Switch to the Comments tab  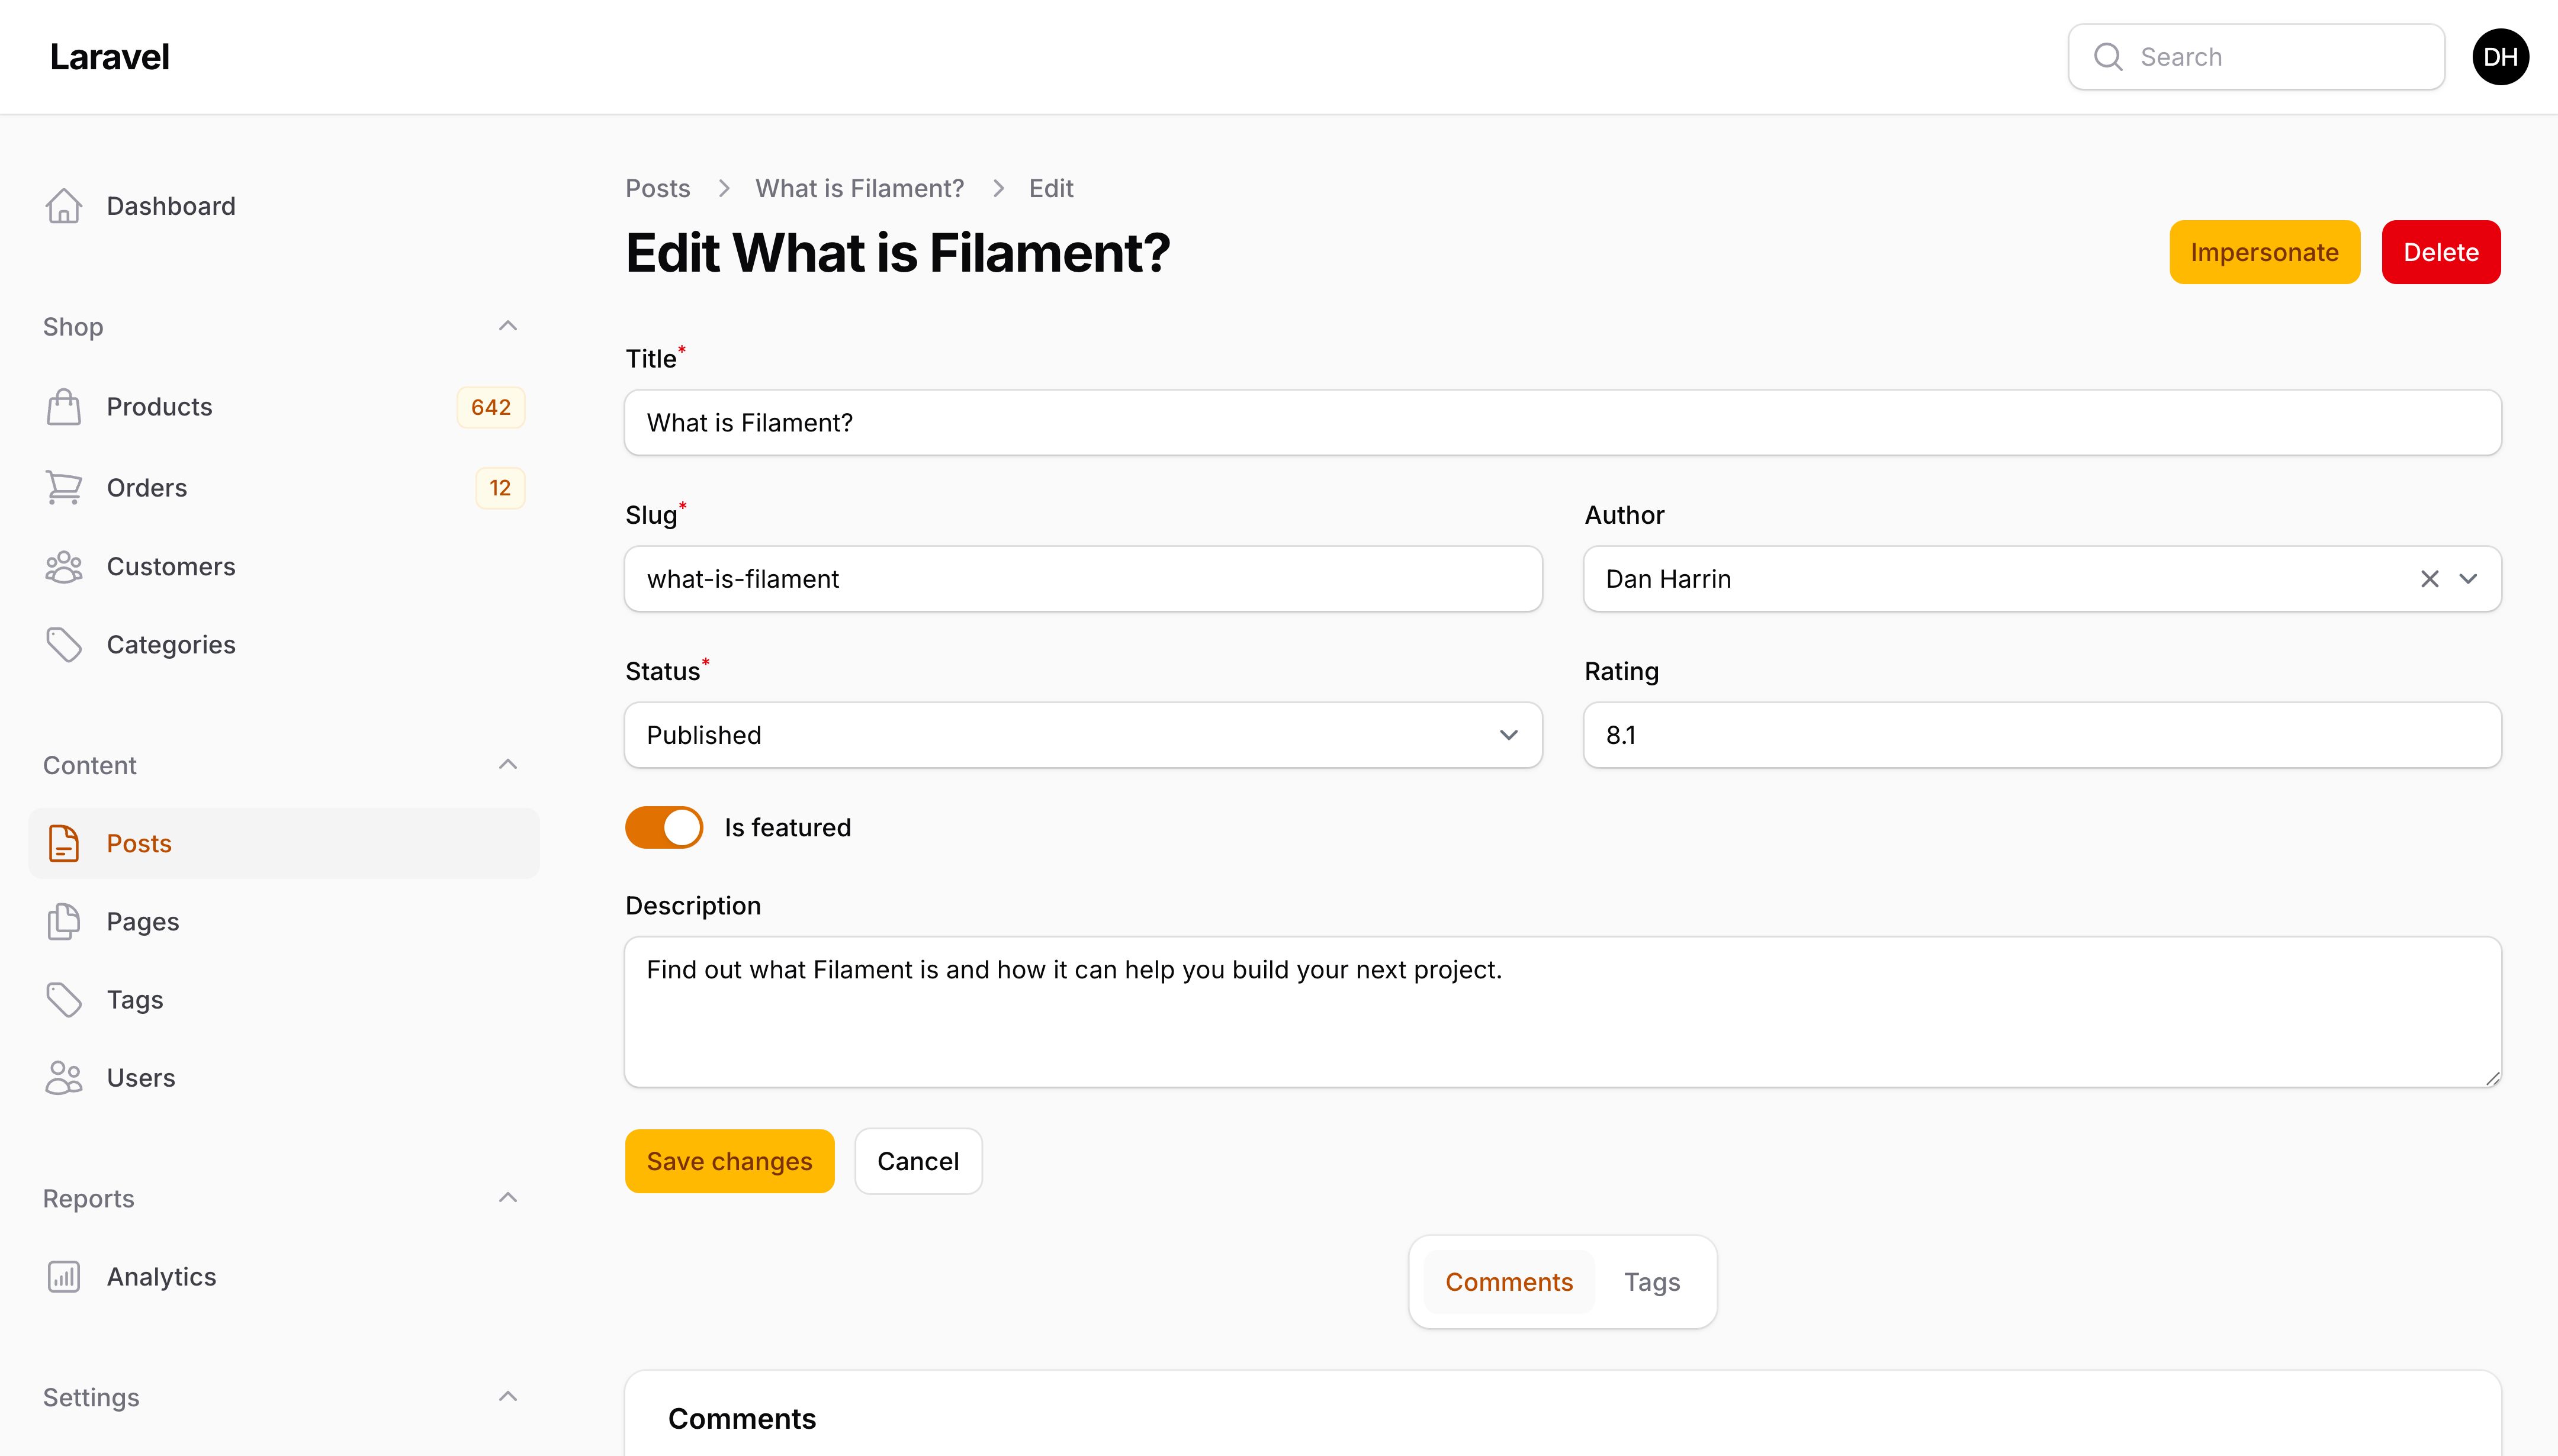click(1509, 1282)
